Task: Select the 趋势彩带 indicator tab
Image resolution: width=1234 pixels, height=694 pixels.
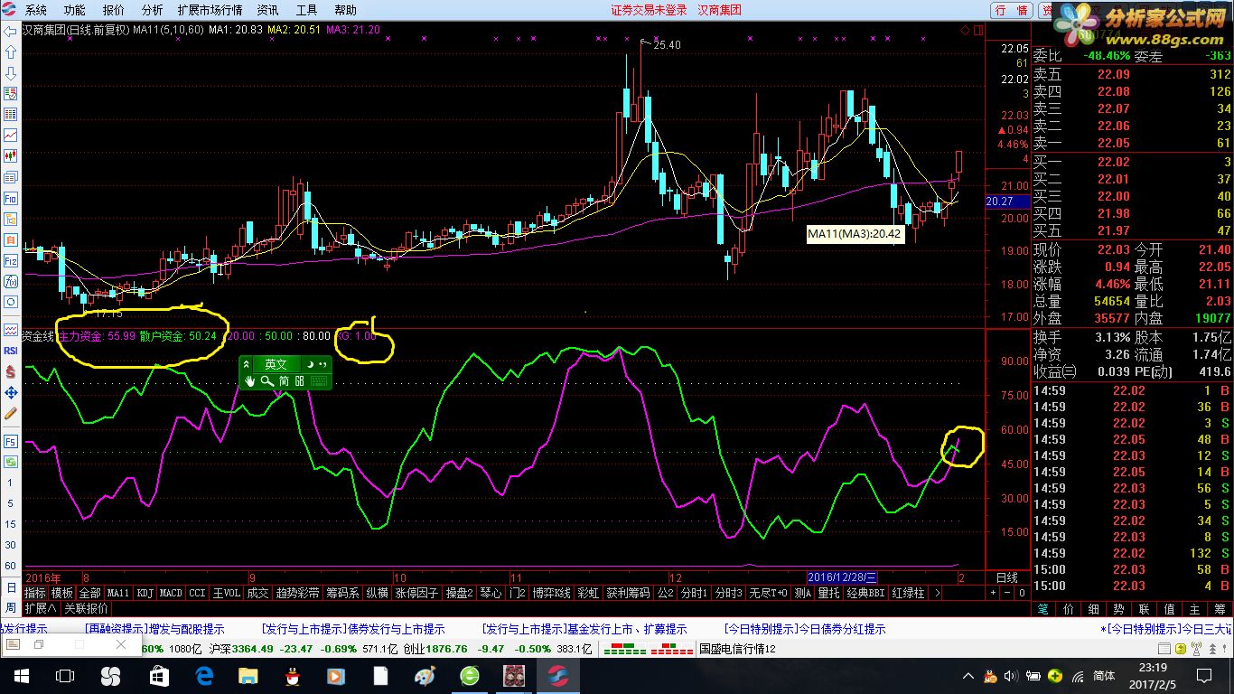Action: coord(297,593)
